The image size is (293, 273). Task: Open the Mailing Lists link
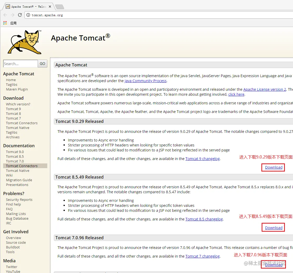click(16, 214)
